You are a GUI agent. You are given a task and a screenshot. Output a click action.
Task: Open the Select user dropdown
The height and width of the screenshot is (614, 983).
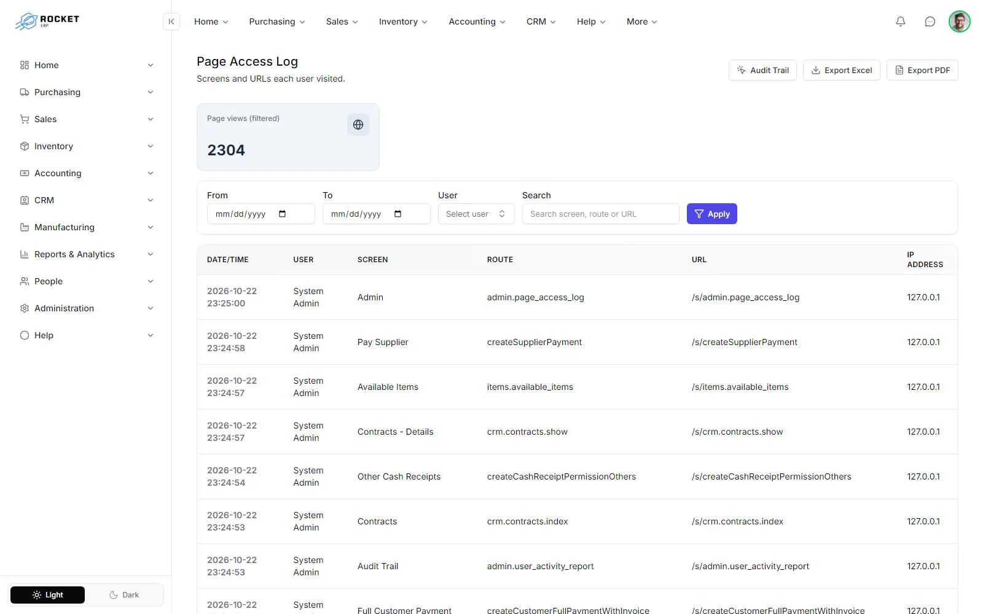(x=476, y=214)
